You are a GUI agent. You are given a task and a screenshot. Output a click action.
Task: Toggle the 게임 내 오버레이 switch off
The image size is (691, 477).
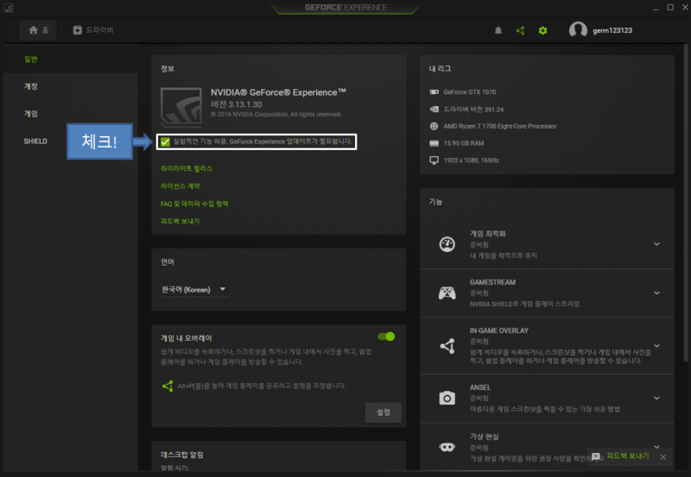[x=386, y=336]
